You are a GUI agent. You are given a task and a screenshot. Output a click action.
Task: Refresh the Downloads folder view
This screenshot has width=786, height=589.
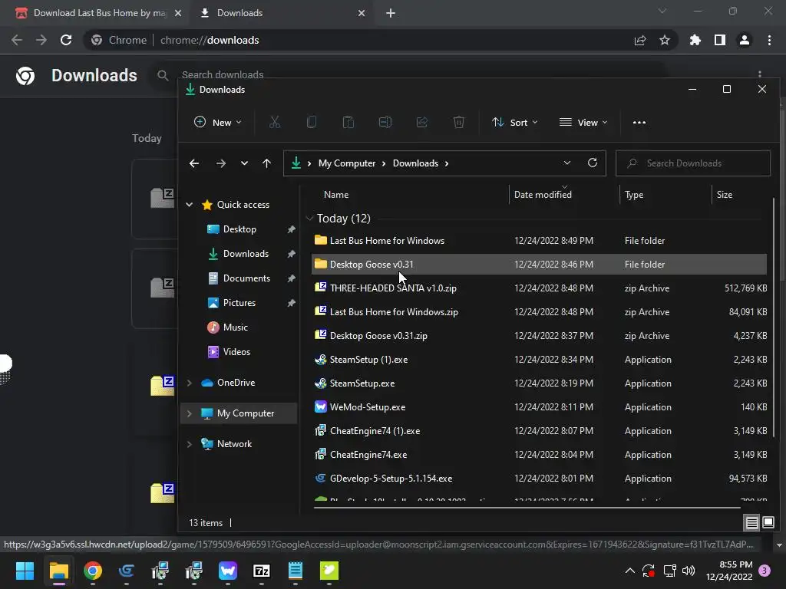593,163
